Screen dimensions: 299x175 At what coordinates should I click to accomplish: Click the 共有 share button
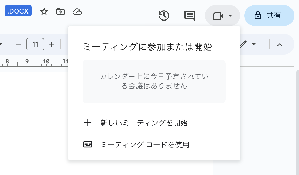coord(269,16)
